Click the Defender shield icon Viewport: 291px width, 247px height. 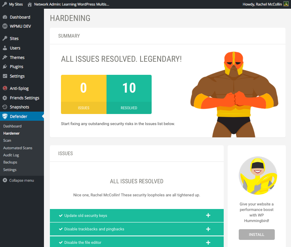[x=5, y=116]
